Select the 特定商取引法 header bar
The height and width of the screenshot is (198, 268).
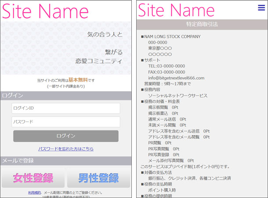[202, 24]
